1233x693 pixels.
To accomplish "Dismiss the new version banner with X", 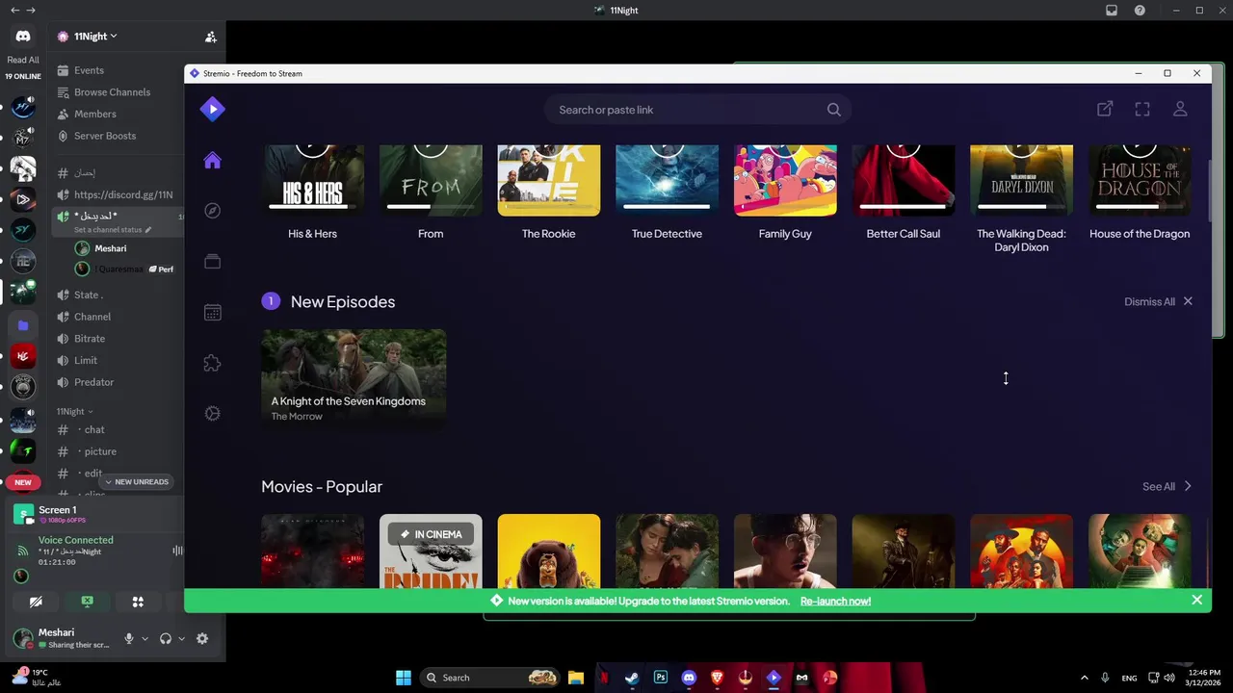I will pyautogui.click(x=1196, y=601).
